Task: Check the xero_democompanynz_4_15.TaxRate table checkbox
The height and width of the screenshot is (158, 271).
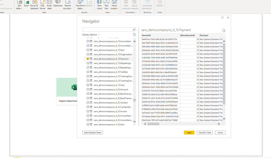Action: pos(88,72)
